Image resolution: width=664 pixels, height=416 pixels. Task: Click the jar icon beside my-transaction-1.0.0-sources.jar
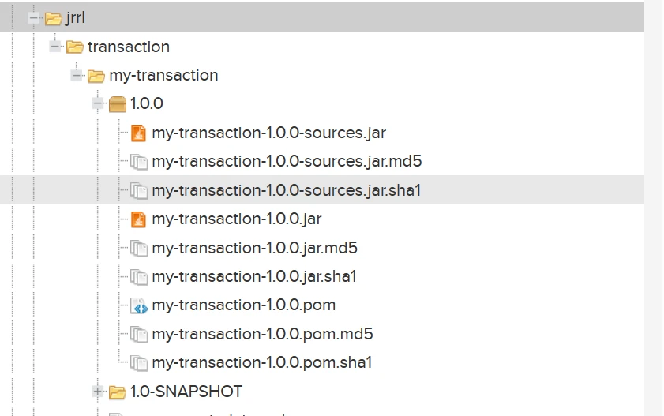click(x=139, y=133)
